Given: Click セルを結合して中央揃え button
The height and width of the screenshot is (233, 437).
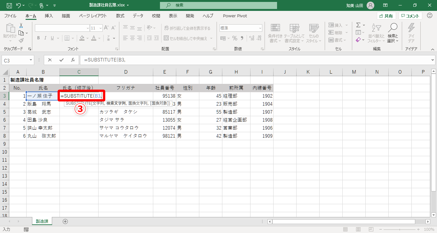Looking at the screenshot, I should 186,38.
